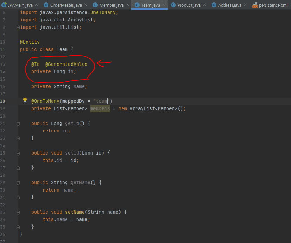
Task: Switch to the Member.java tab
Action: point(111,5)
